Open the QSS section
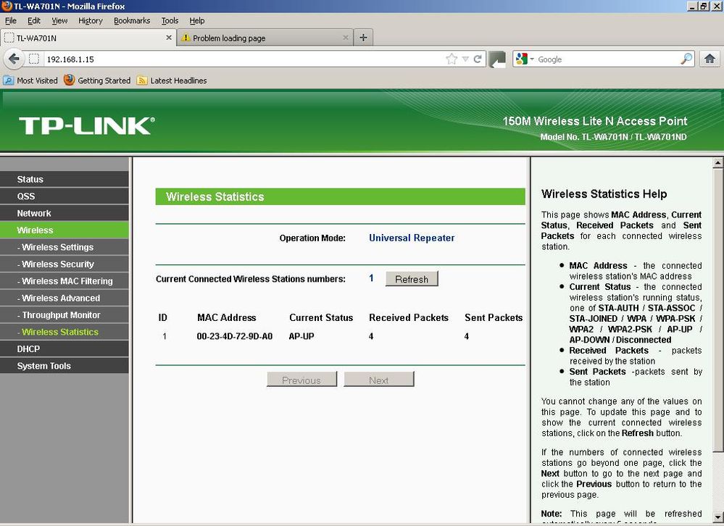 [65, 196]
